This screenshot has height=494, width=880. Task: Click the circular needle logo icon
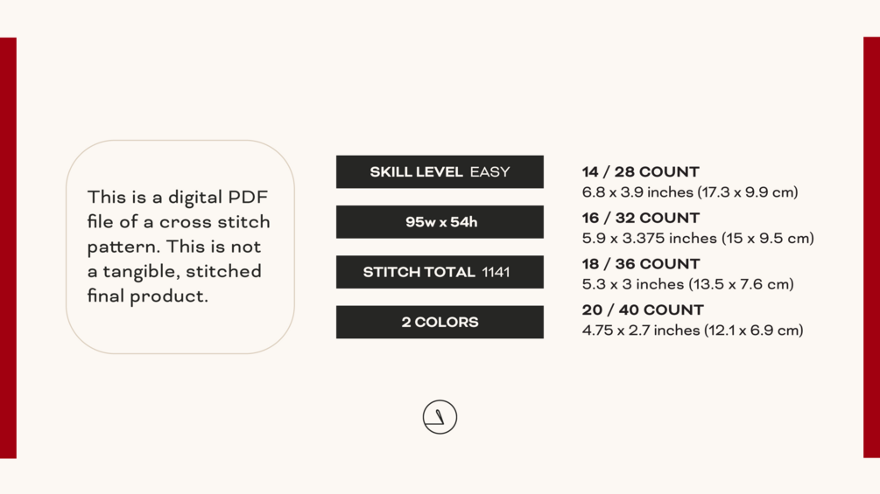click(440, 417)
